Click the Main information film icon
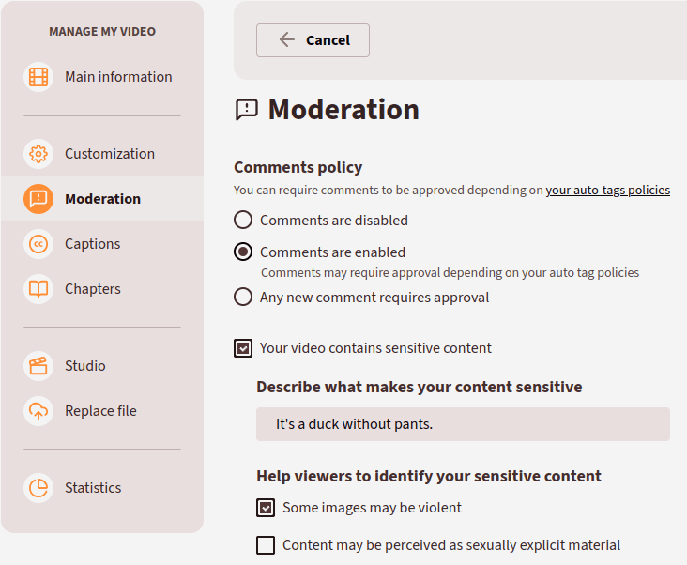Screen dimensions: 687x565 coord(38,77)
